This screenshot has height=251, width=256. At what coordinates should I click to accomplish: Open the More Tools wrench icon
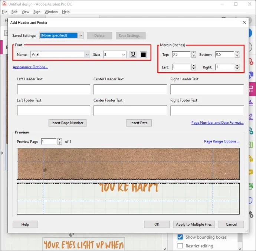251,214
